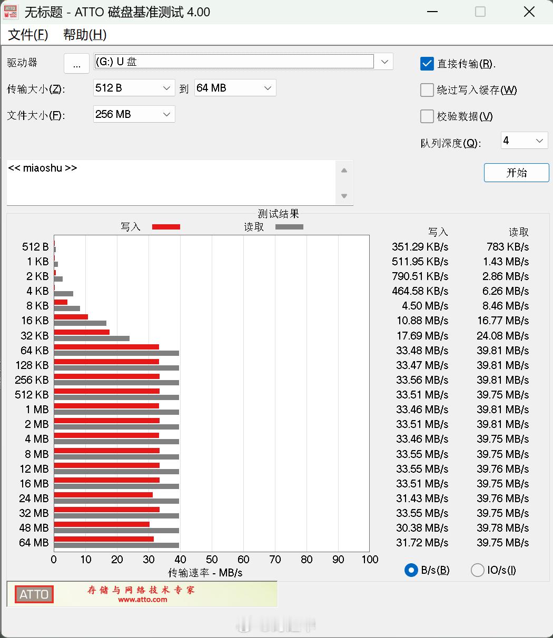Open the 文件(F) menu
This screenshot has width=553, height=638.
coord(27,35)
